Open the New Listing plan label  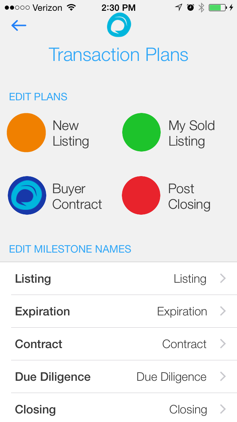tap(71, 133)
